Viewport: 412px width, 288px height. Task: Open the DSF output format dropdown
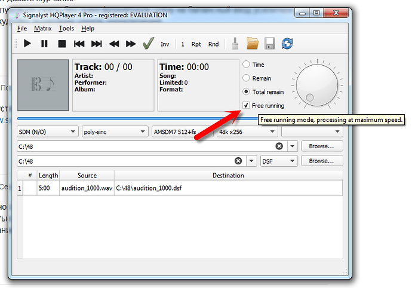(x=279, y=161)
